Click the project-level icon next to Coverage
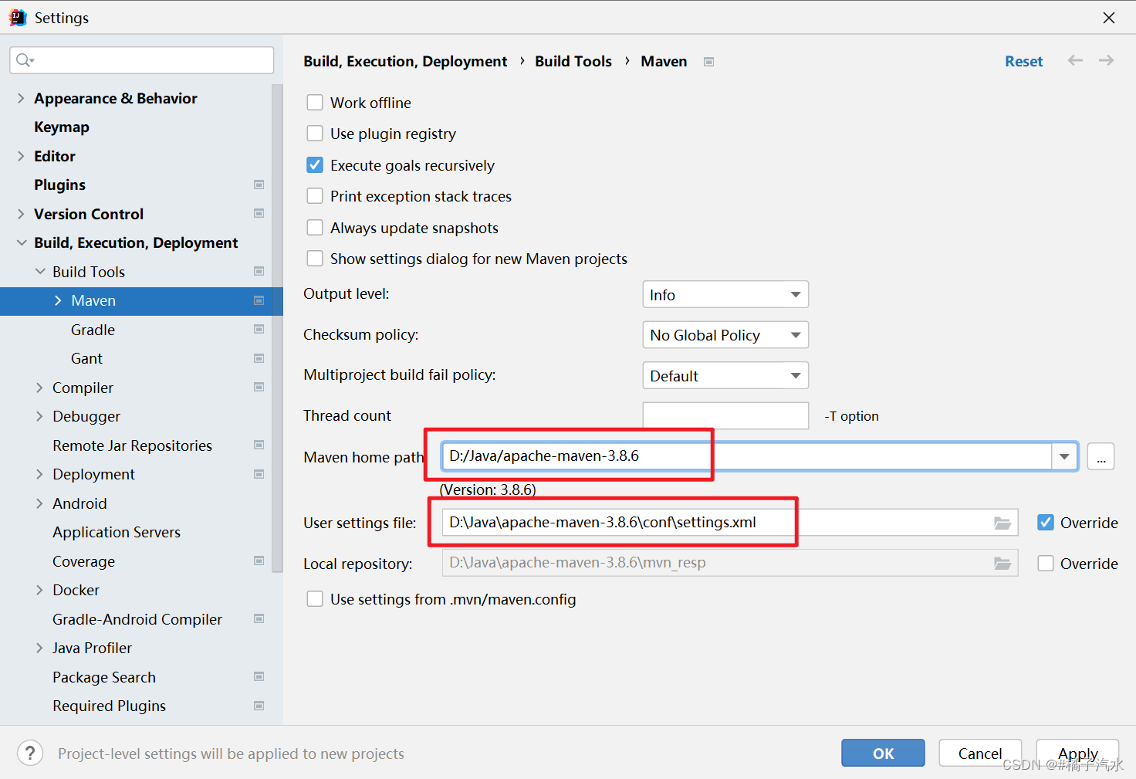This screenshot has width=1136, height=779. (259, 561)
